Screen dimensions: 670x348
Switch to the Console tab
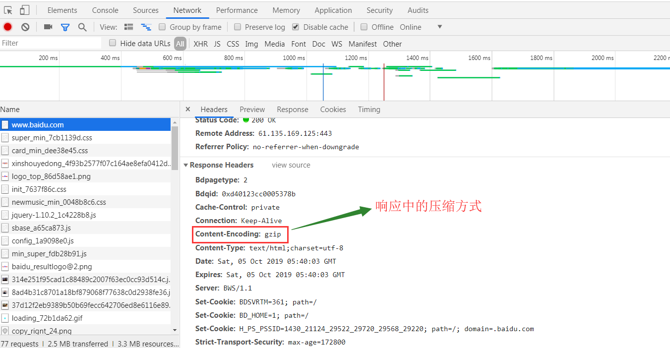point(105,10)
